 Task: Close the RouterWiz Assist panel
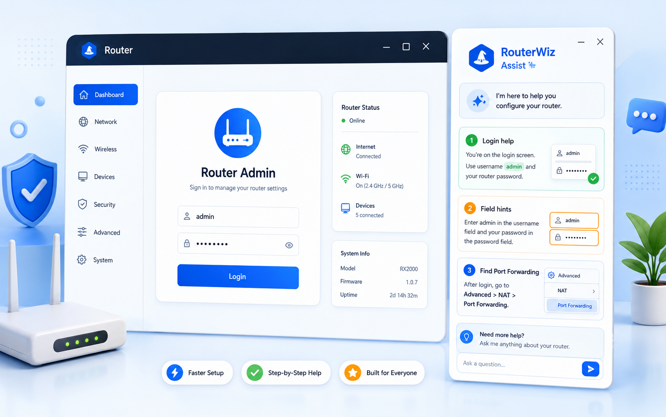pos(600,42)
